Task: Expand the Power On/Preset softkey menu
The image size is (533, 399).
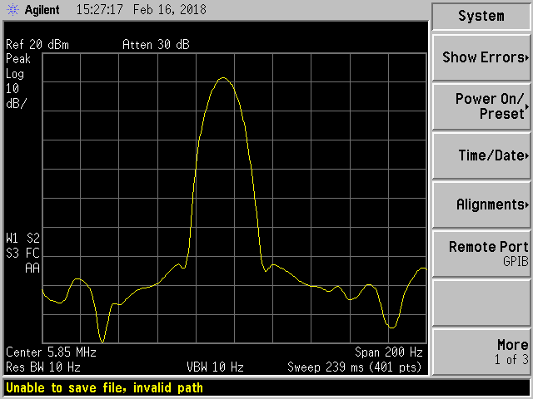Action: pos(481,106)
